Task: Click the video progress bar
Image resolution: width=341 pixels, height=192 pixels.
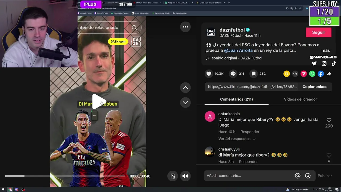Action: tap(65, 176)
